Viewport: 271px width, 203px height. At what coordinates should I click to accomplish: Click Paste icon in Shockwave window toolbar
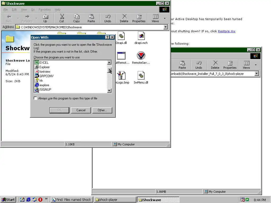[91, 19]
